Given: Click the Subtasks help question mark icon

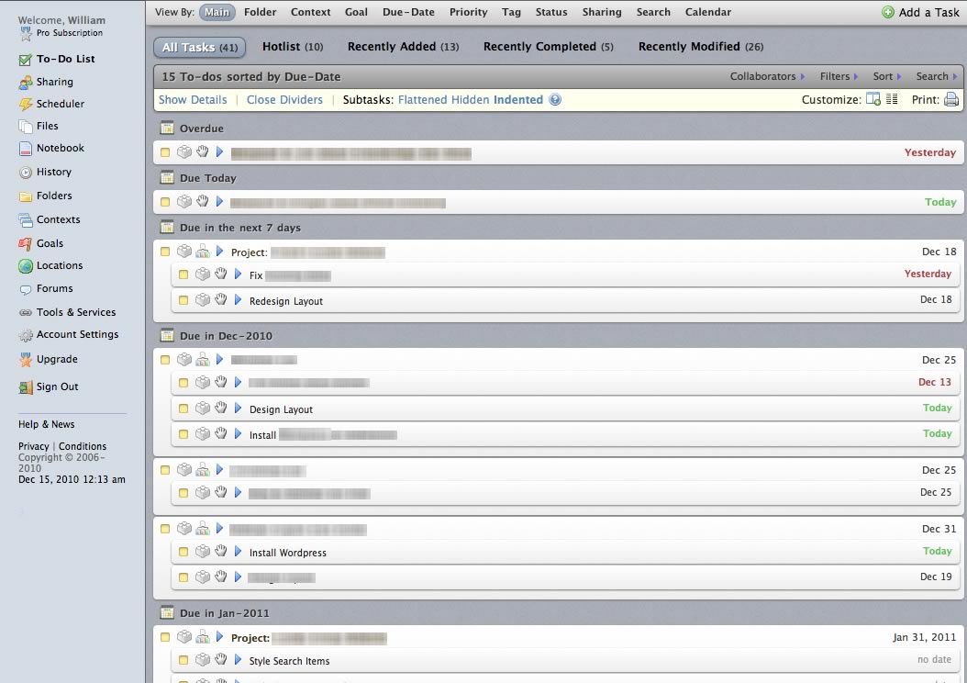Looking at the screenshot, I should click(x=555, y=100).
